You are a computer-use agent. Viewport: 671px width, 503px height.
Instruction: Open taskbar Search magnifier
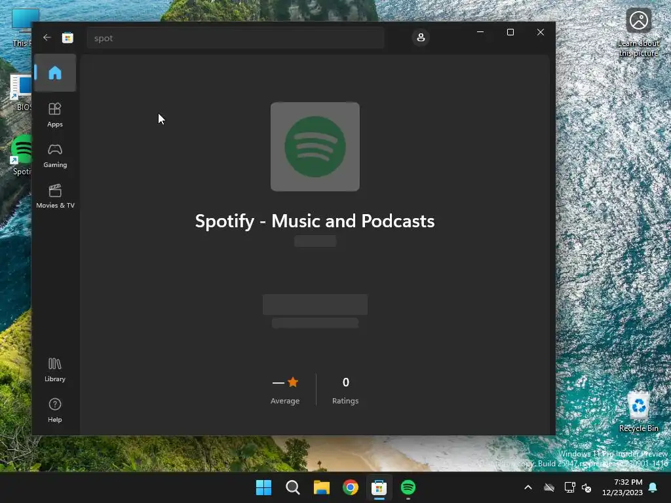(x=293, y=487)
